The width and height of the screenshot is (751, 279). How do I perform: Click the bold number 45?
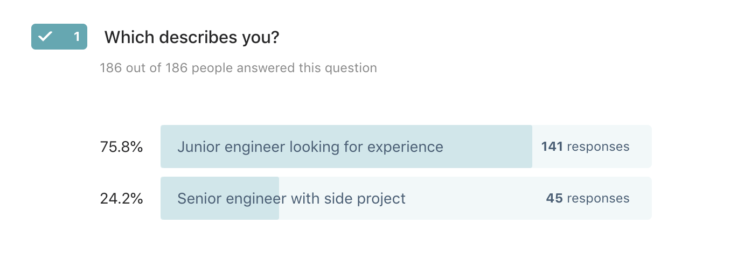[x=554, y=198]
